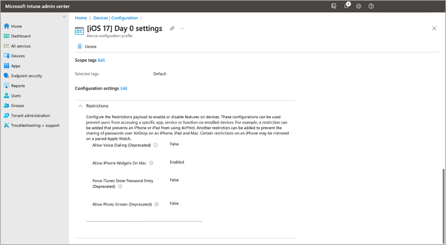The width and height of the screenshot is (446, 245).
Task: Click the Devices | Configuration breadcrumb
Action: [116, 18]
